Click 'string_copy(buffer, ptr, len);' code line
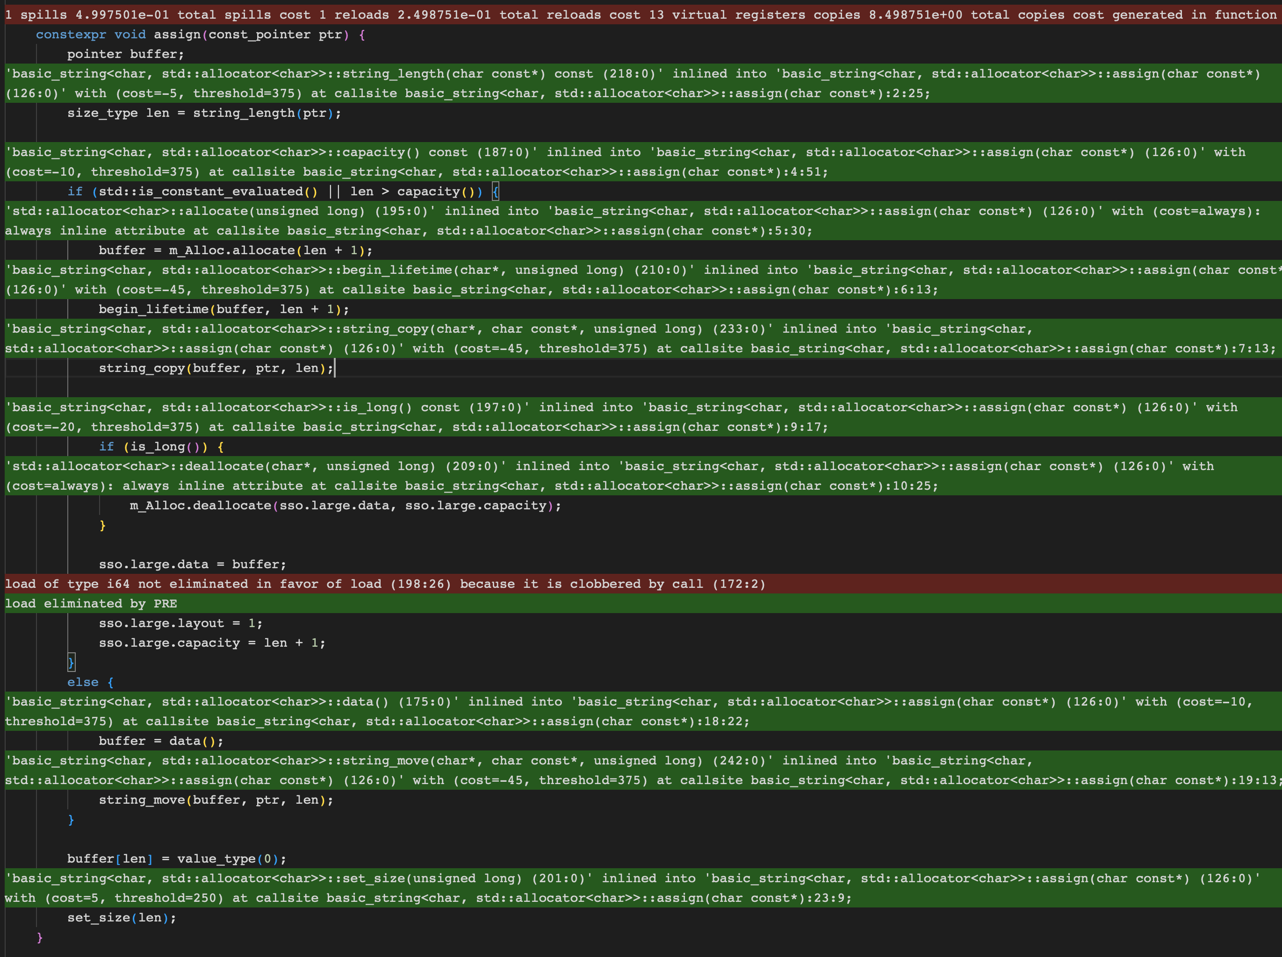 tap(216, 368)
